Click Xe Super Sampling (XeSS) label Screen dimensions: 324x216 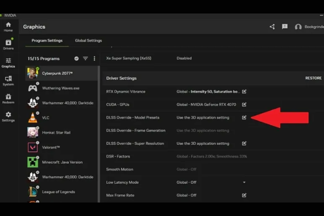(x=129, y=58)
